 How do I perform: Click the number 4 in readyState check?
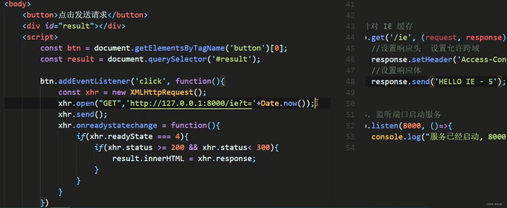click(177, 137)
